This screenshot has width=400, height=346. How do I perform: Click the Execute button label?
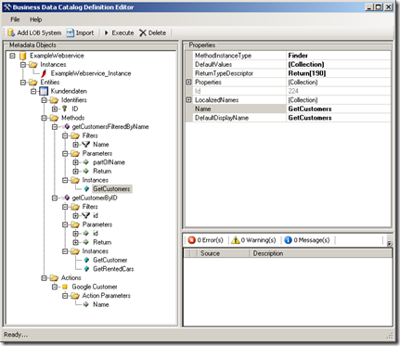(x=123, y=32)
